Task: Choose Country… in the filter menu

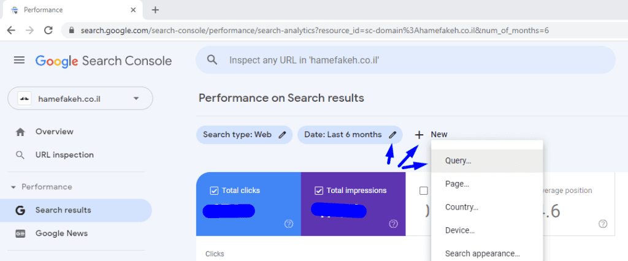Action: tap(462, 207)
